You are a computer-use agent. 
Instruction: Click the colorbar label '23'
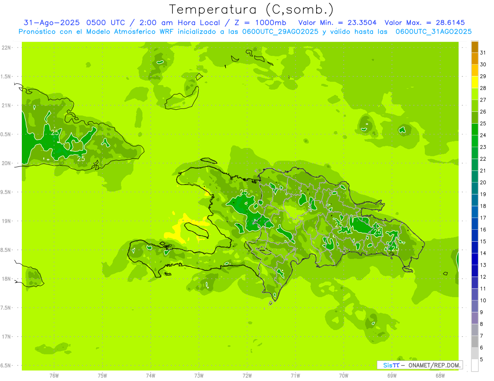(x=483, y=147)
